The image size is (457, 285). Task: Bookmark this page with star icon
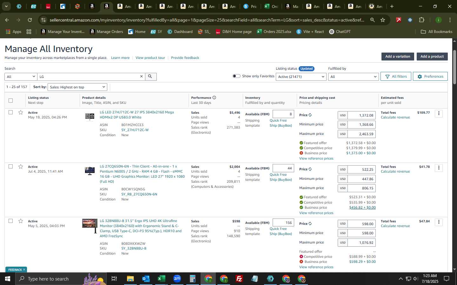[x=383, y=20]
